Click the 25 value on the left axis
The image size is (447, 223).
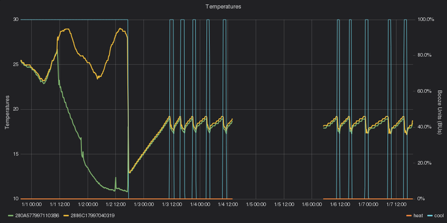click(x=16, y=64)
